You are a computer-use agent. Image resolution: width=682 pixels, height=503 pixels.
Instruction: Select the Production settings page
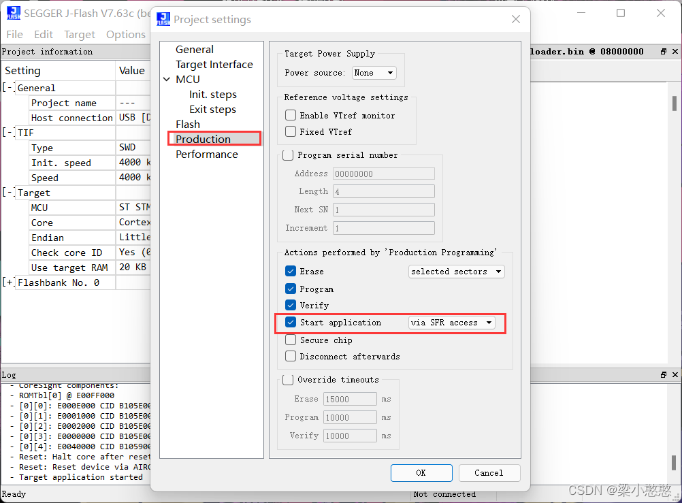(203, 140)
